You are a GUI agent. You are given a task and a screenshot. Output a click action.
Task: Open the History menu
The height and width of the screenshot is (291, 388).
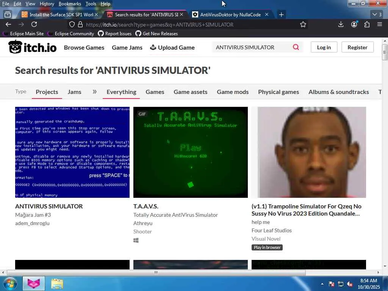[47, 4]
